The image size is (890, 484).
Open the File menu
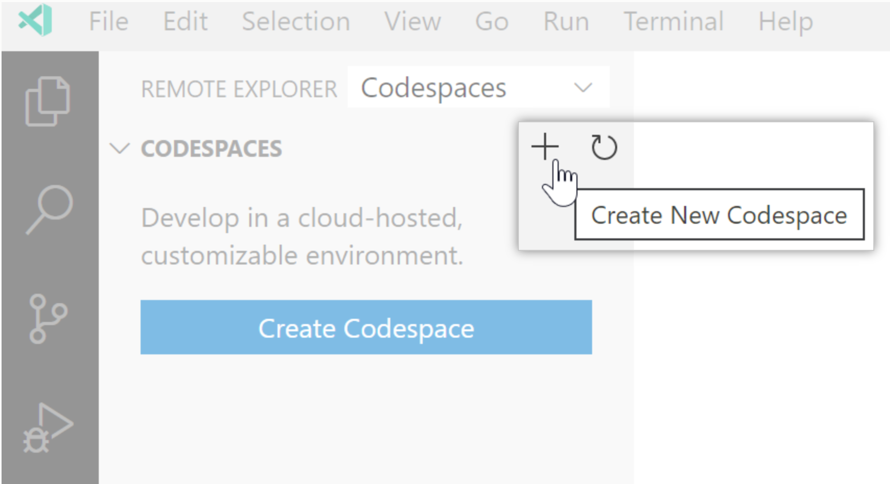(x=109, y=22)
